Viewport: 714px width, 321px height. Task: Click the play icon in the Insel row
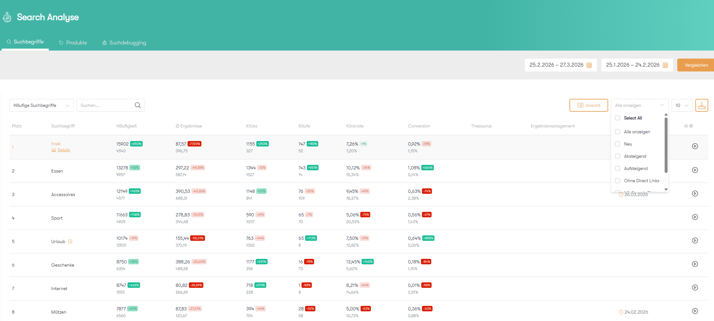pyautogui.click(x=695, y=146)
